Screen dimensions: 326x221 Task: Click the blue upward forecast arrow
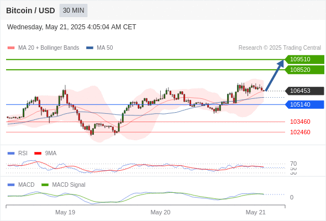pyautogui.click(x=275, y=75)
